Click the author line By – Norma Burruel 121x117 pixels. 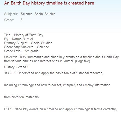tap(18, 39)
